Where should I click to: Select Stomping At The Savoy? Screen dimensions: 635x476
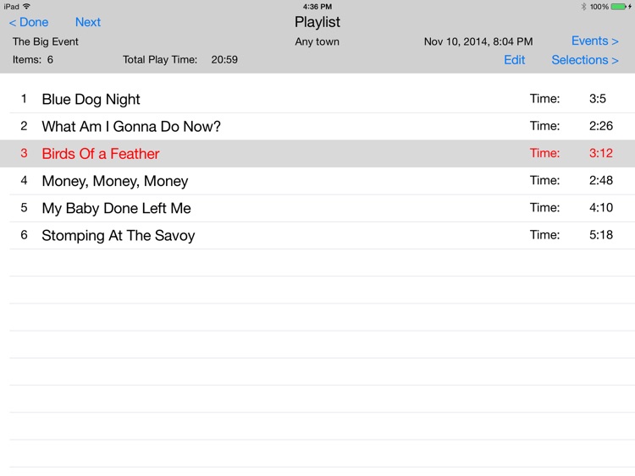click(x=317, y=235)
